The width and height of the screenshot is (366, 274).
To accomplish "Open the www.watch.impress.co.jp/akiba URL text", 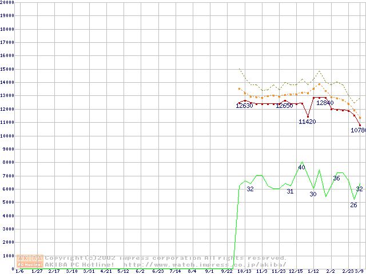I will [204, 264].
